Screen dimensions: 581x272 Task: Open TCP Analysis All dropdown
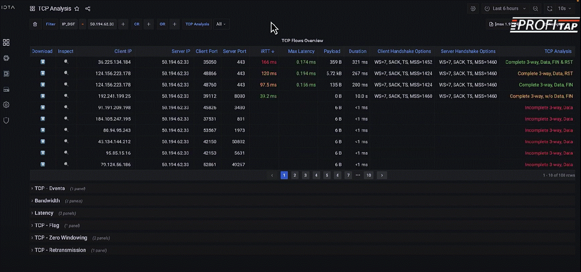pyautogui.click(x=221, y=24)
